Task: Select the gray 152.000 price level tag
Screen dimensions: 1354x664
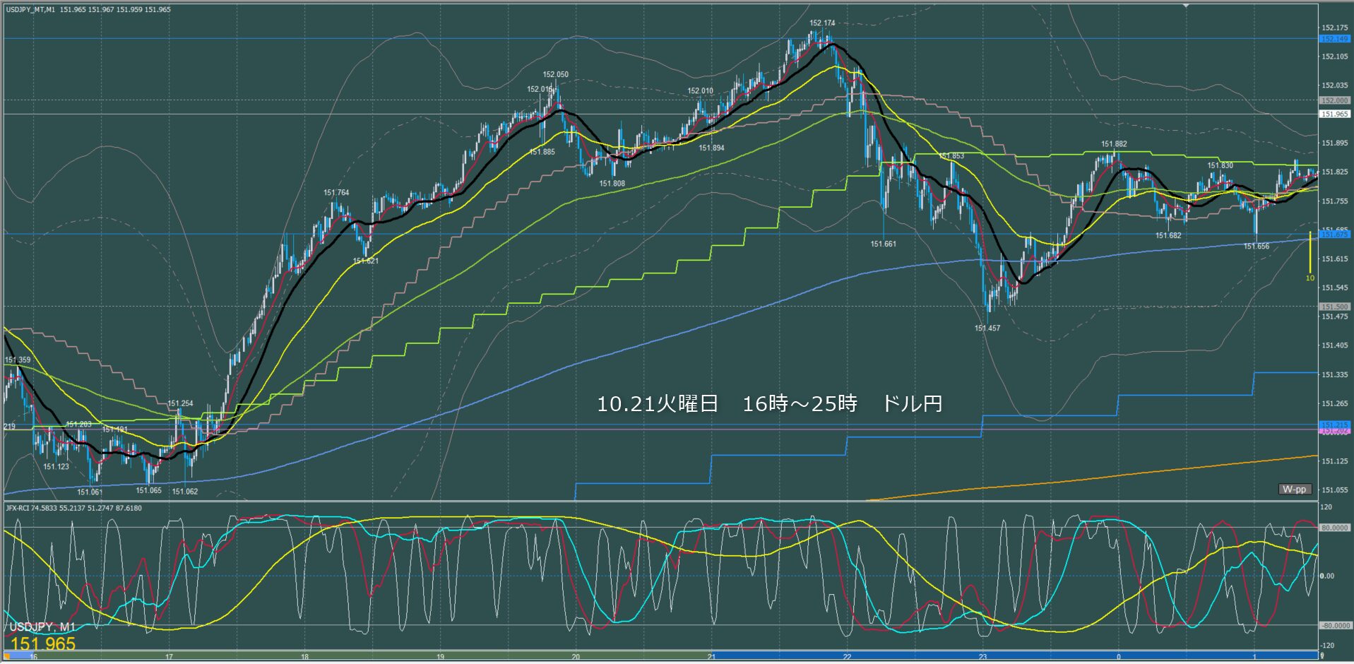Action: (1334, 100)
